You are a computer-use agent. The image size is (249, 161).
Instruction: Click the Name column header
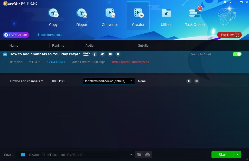(14, 45)
